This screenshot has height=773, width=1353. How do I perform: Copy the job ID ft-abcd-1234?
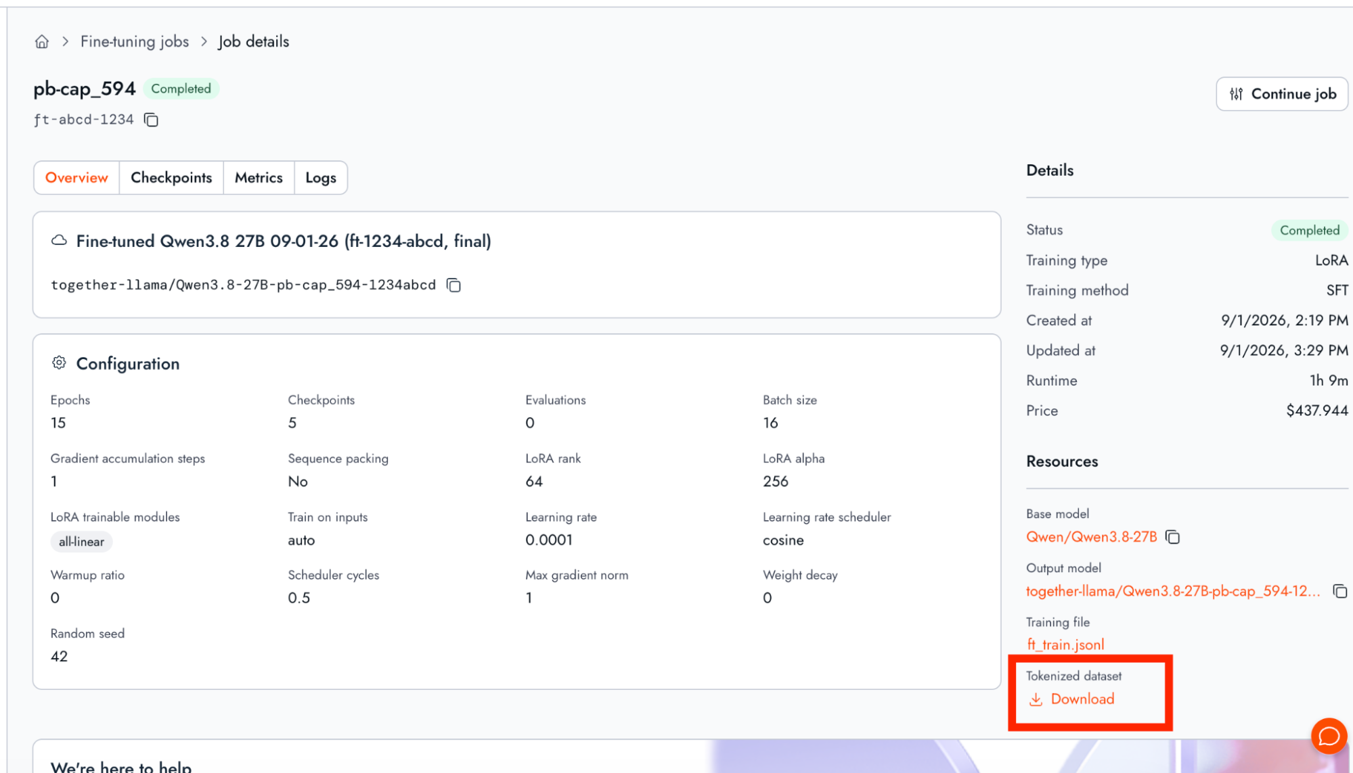(x=151, y=120)
